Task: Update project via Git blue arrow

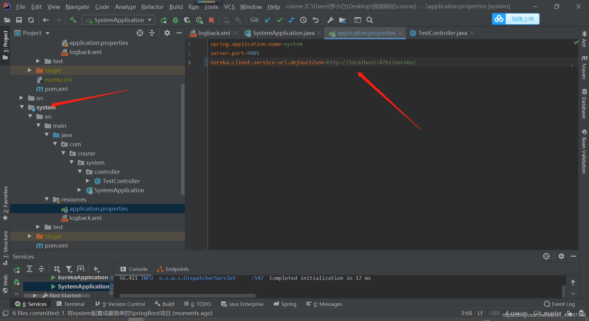Action: click(x=268, y=20)
